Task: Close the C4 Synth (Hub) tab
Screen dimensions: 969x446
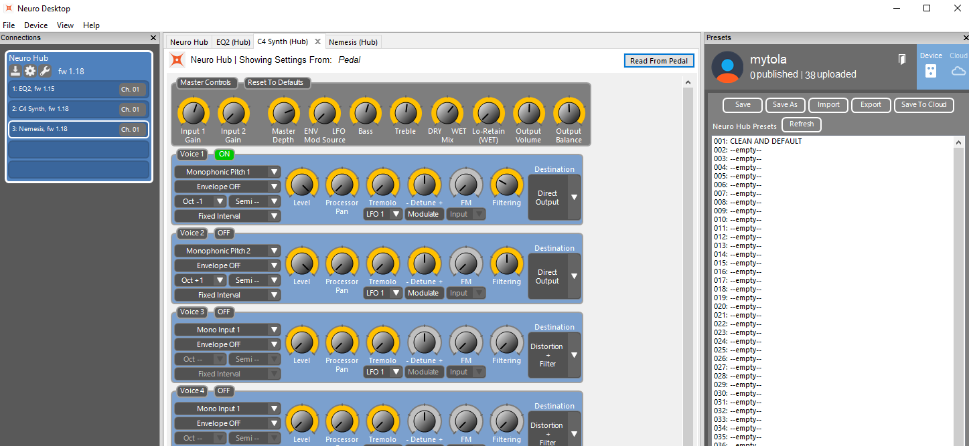Action: pyautogui.click(x=317, y=41)
